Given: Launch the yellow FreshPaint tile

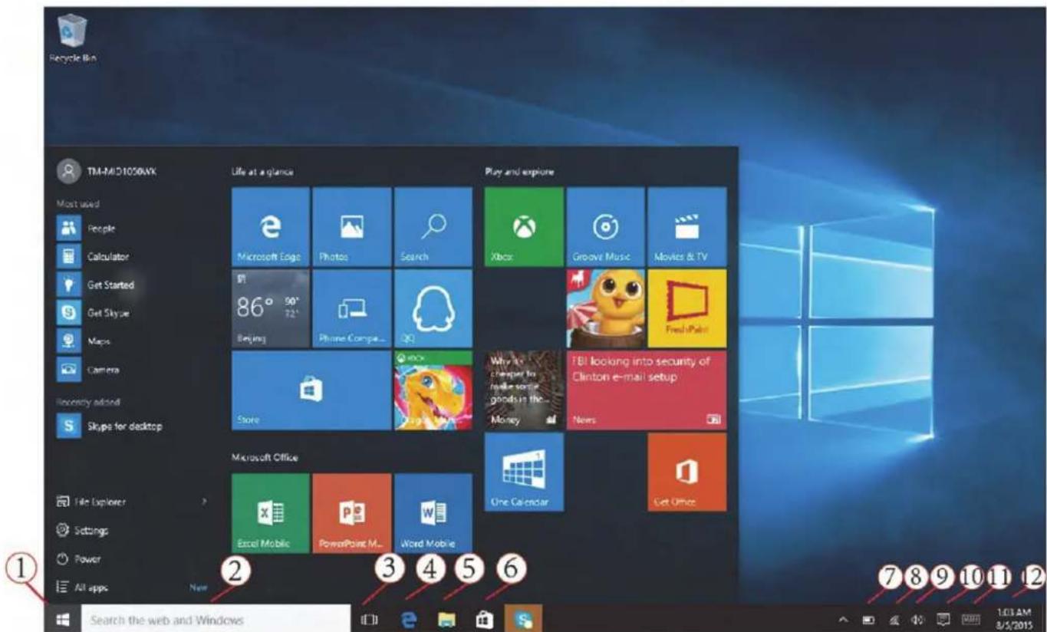Looking at the screenshot, I should coord(686,308).
